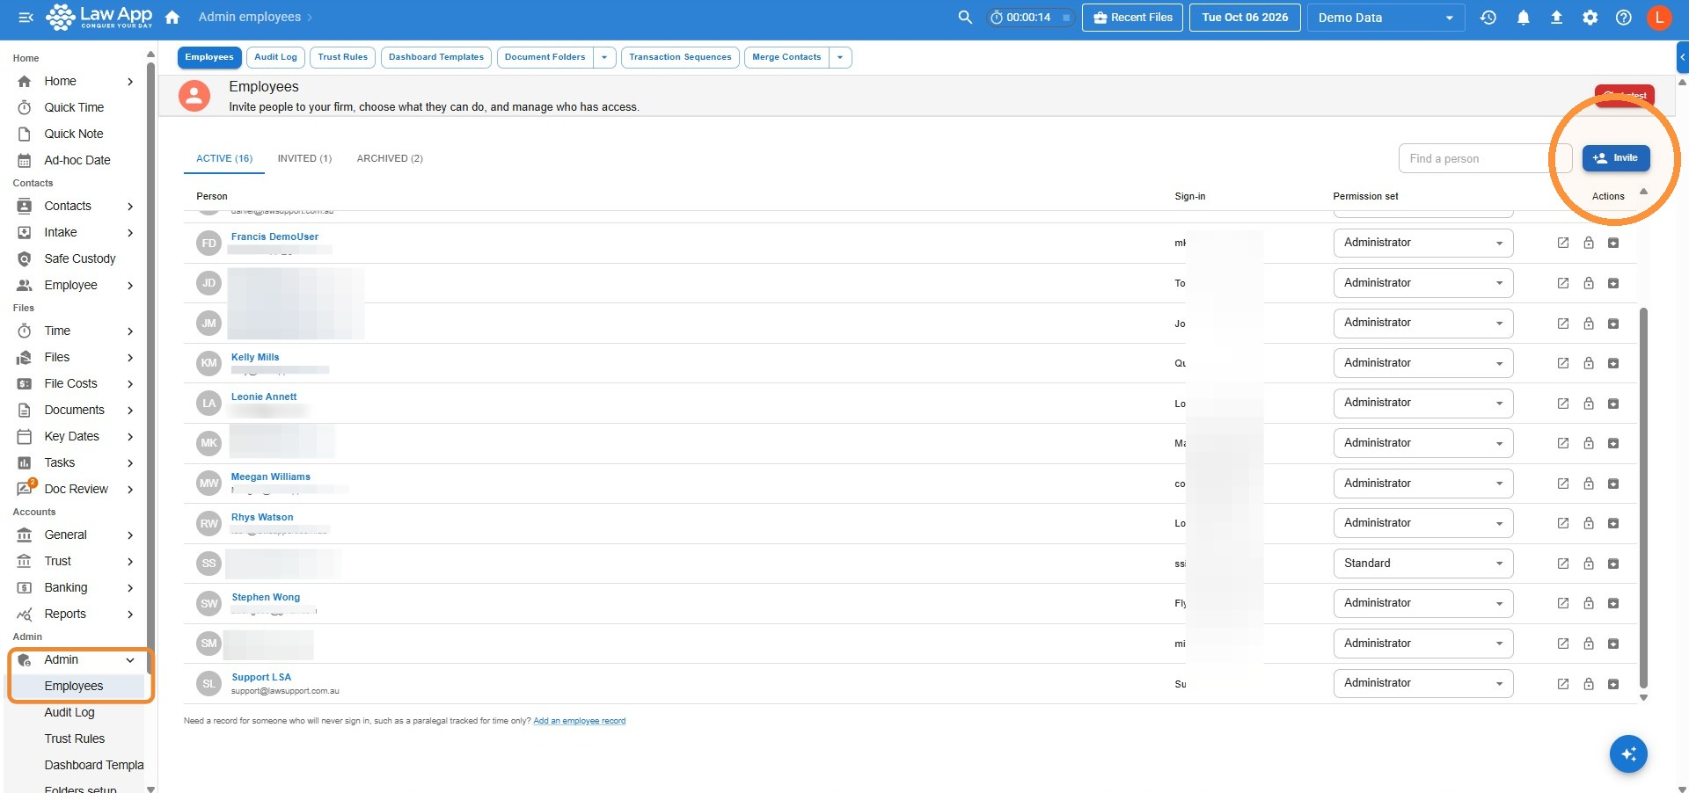View notifications bell
1689x793 pixels.
coord(1523,18)
